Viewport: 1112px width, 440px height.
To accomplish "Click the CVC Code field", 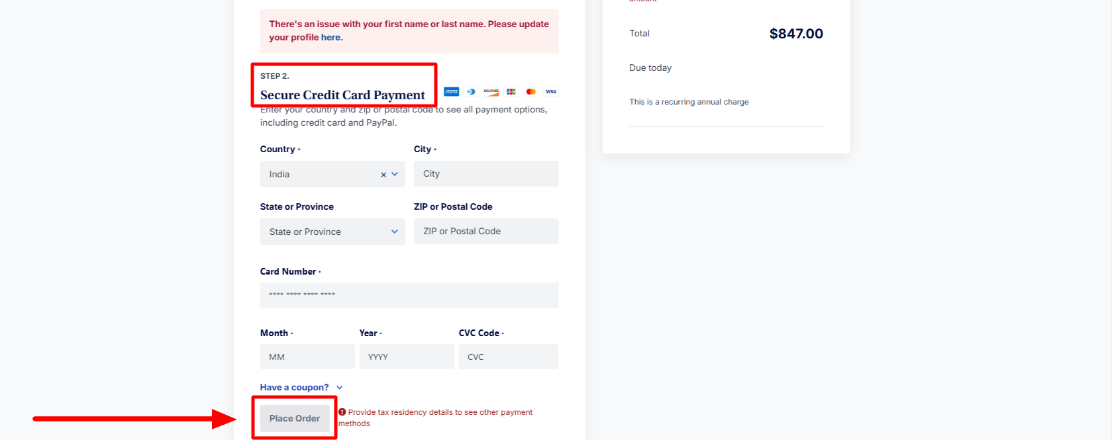I will point(508,357).
